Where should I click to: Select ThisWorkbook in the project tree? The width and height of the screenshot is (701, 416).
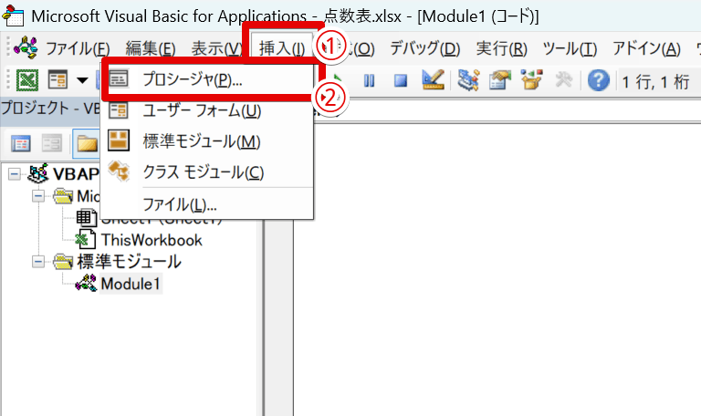(152, 240)
